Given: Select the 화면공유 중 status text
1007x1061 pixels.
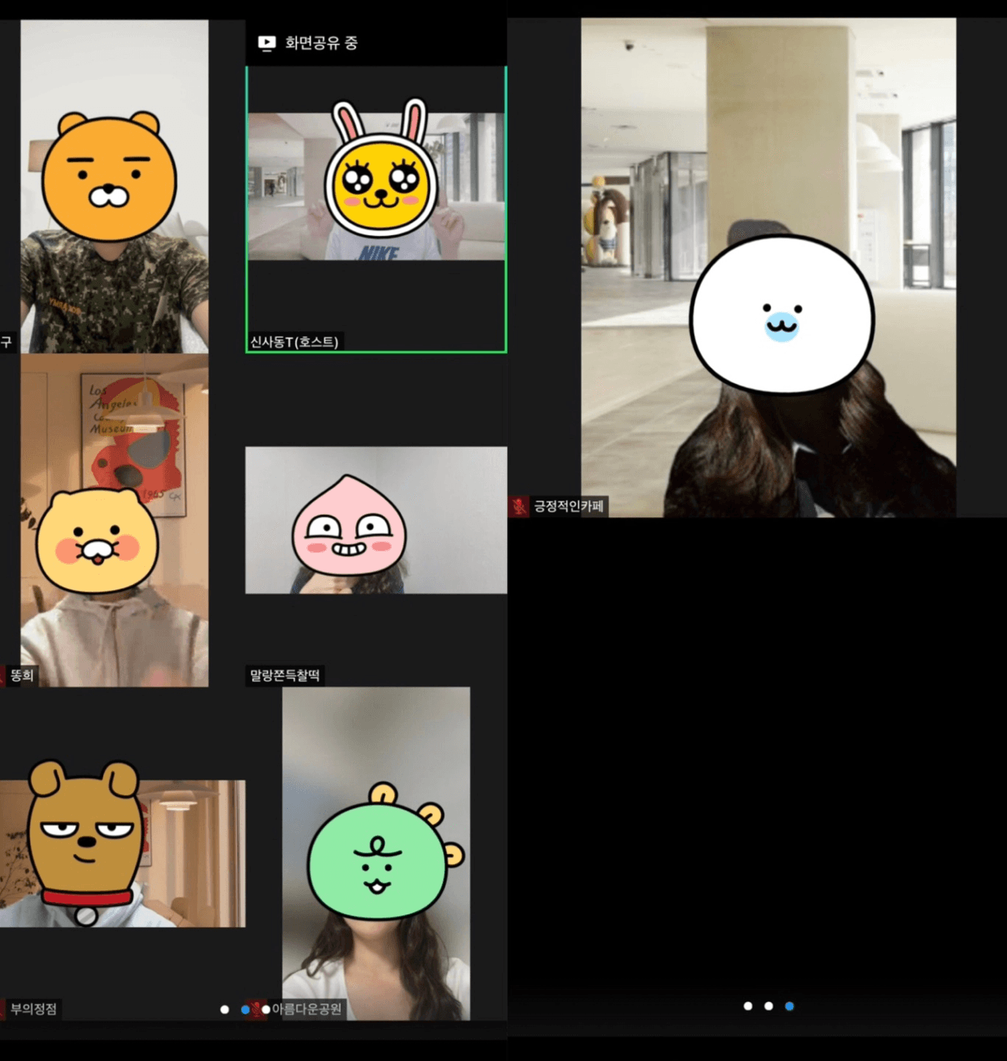Looking at the screenshot, I should (321, 43).
